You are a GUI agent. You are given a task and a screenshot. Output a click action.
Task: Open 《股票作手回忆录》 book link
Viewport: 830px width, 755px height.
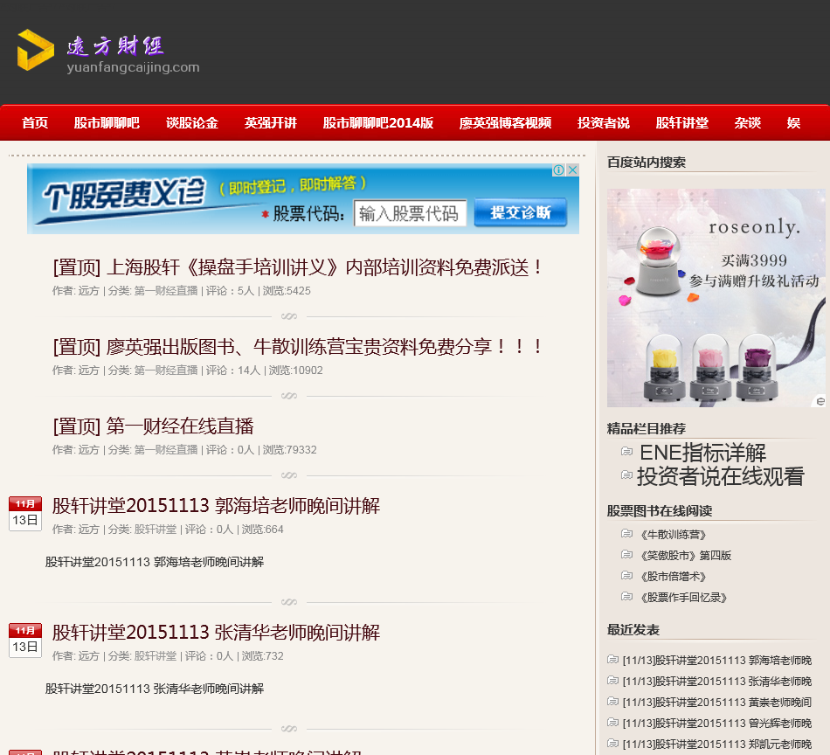tap(684, 598)
